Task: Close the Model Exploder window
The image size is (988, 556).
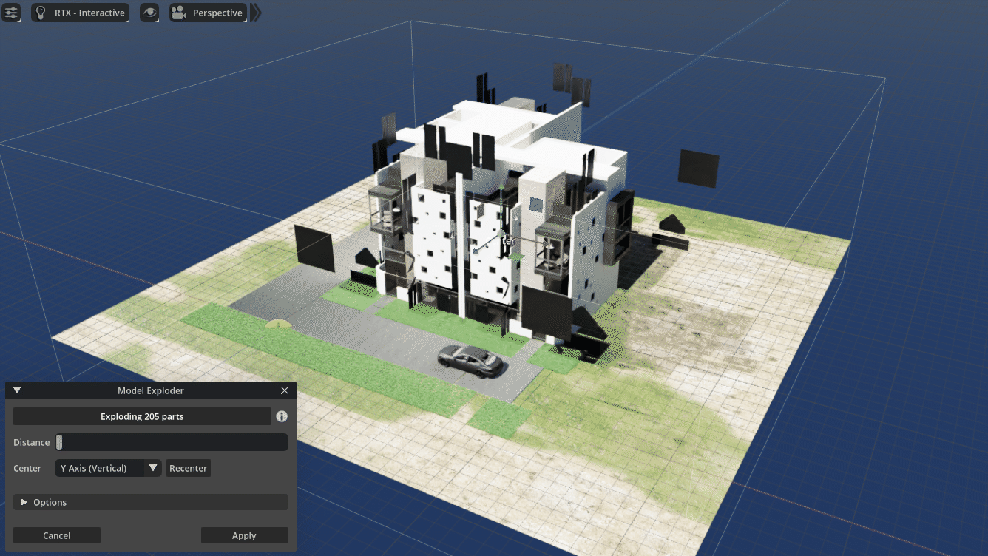Action: (x=285, y=390)
